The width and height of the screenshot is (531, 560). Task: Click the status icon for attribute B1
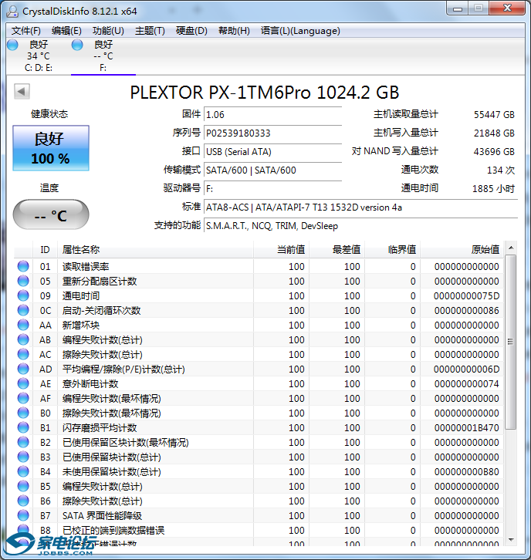(23, 427)
